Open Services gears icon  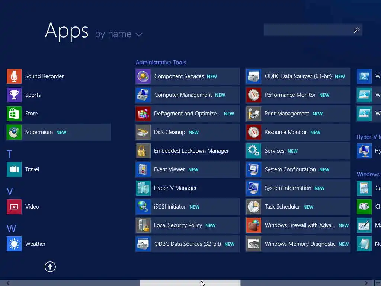tap(254, 151)
